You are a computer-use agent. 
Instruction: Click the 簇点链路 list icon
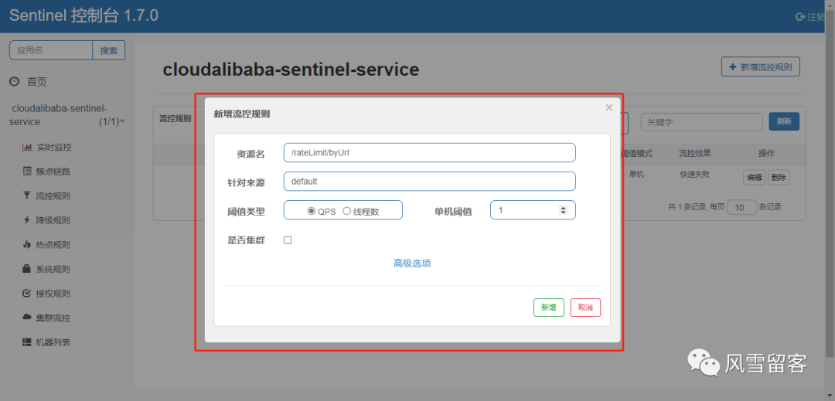pos(26,172)
